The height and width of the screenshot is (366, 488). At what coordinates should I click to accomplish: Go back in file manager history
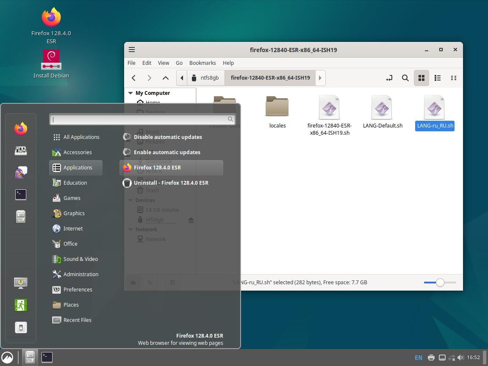pos(133,78)
